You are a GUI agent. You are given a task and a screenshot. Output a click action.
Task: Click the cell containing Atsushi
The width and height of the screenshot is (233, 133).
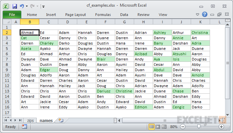pos(181,54)
